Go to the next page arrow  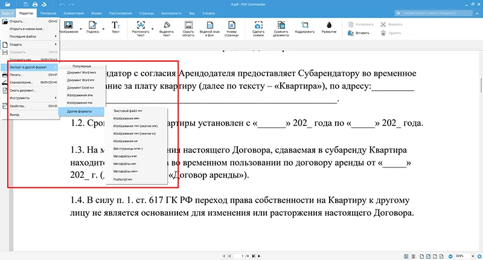coord(259,256)
